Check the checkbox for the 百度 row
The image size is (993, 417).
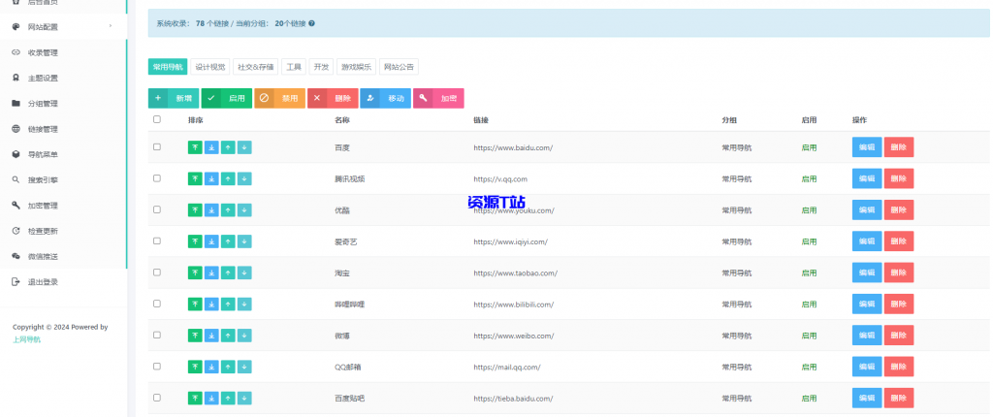coord(157,147)
